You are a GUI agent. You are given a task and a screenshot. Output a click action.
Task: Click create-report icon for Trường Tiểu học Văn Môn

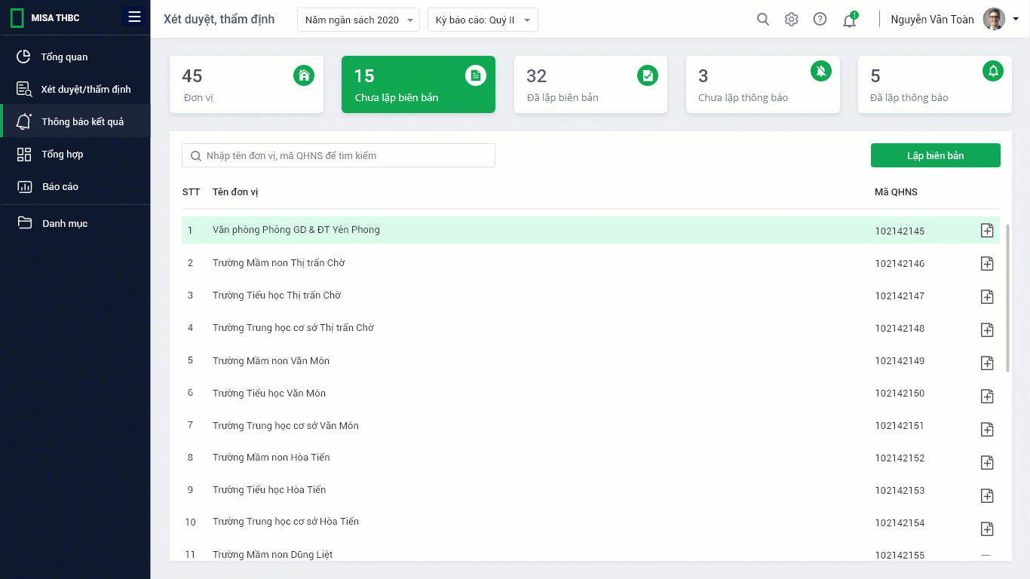pos(987,396)
